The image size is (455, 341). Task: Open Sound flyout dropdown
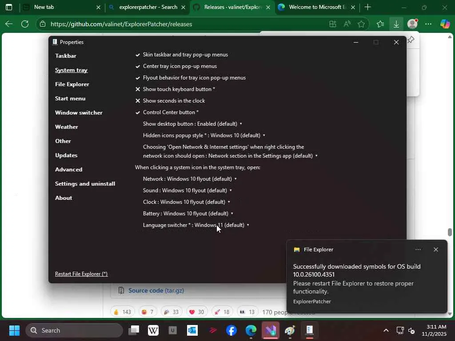188,190
